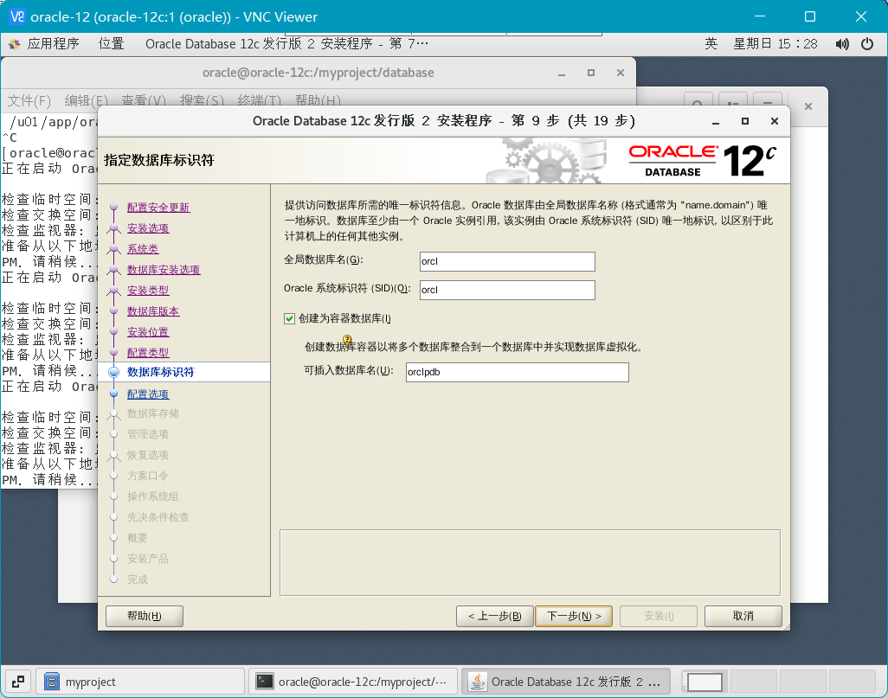Click the Applications menu foot icon

click(14, 43)
